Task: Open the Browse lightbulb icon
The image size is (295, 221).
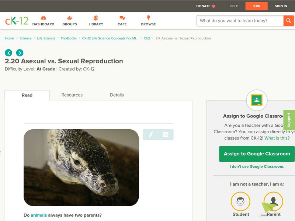Action: 148,18
